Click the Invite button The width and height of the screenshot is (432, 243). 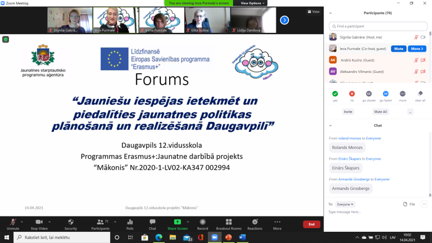348,112
